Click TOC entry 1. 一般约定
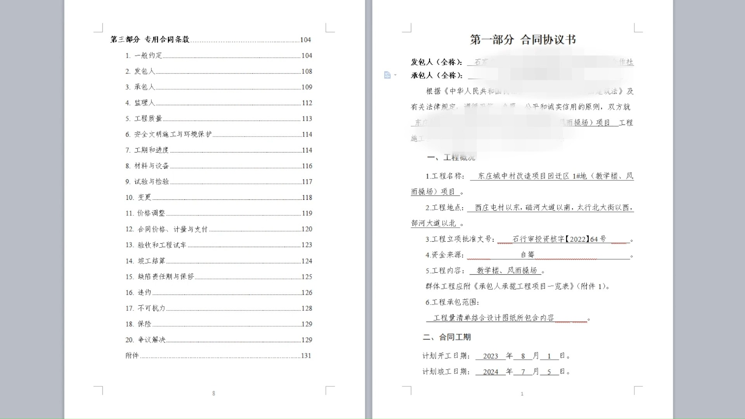This screenshot has width=745, height=419. [x=218, y=55]
